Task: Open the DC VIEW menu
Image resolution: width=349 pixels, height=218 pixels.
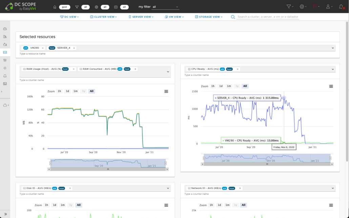Action: [69, 17]
